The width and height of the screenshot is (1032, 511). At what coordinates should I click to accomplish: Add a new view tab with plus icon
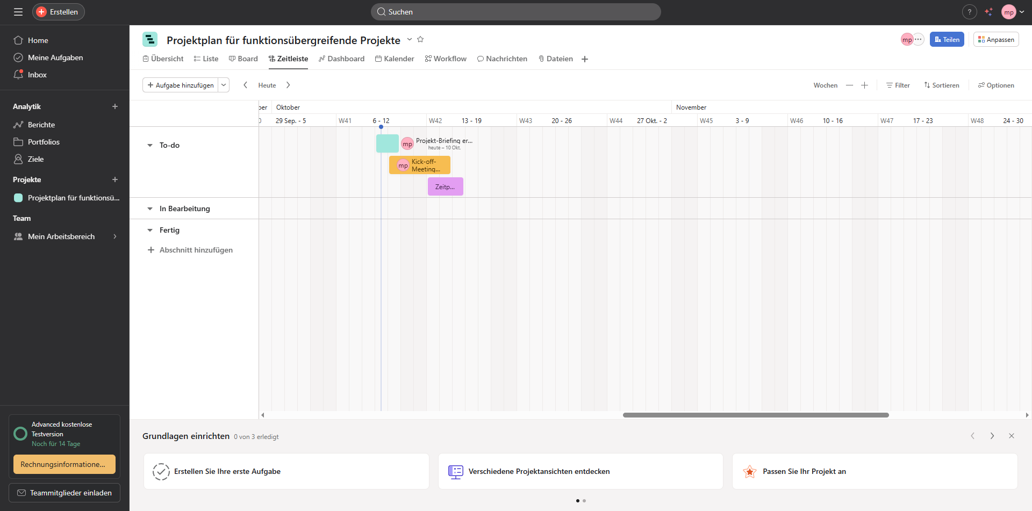click(x=585, y=59)
